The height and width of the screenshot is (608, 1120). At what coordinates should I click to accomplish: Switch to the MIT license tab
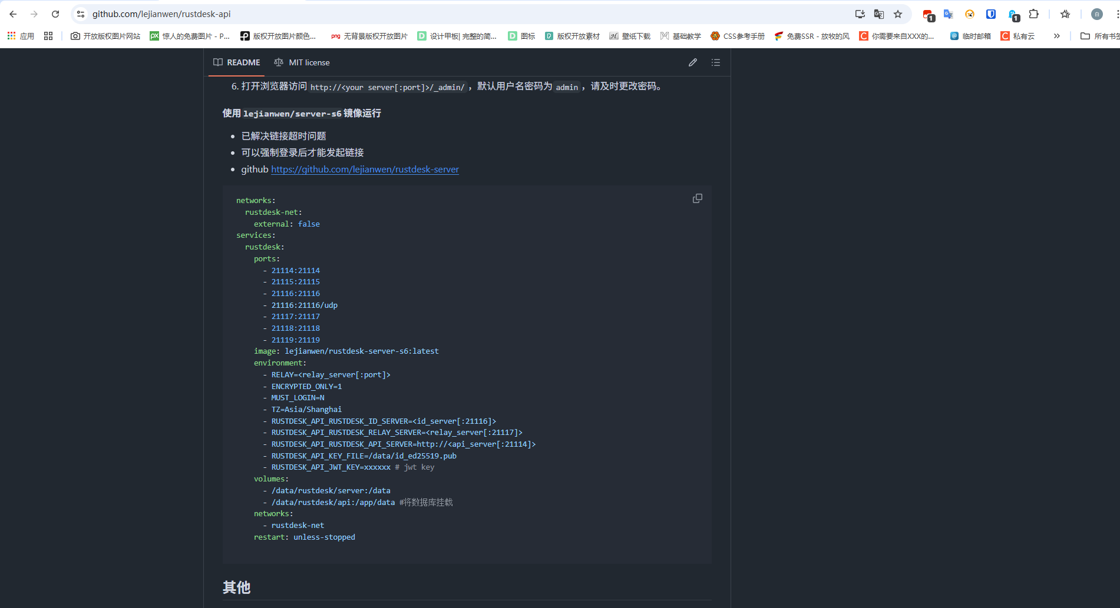coord(302,62)
